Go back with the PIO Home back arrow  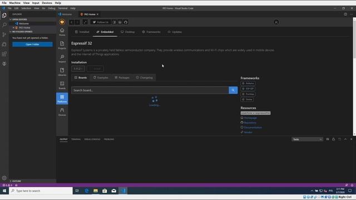pos(72,22)
